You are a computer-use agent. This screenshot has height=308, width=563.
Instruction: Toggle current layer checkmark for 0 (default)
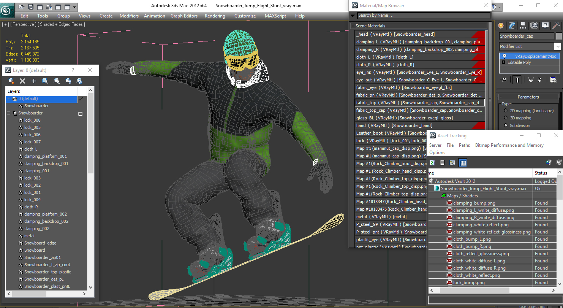tap(80, 99)
